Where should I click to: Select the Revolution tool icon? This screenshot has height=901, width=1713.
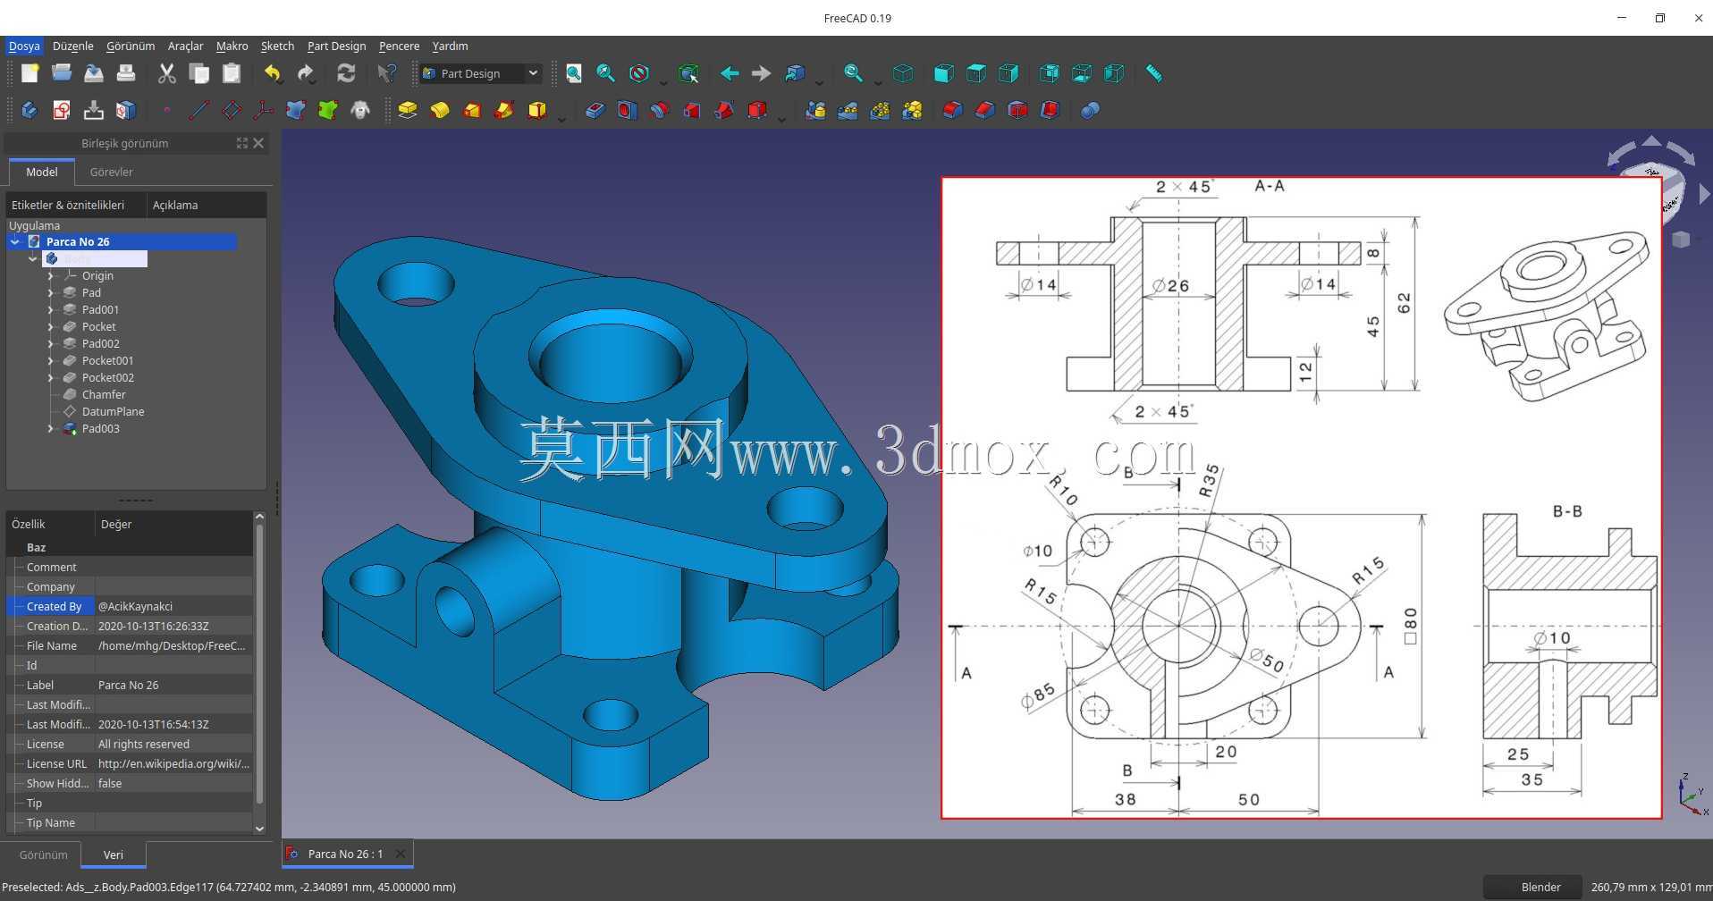[440, 110]
